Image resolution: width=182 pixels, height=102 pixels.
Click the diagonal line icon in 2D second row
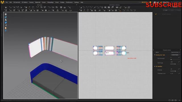124,10
